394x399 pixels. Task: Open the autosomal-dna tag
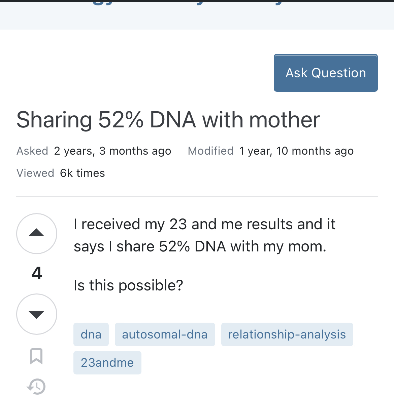[x=165, y=334]
